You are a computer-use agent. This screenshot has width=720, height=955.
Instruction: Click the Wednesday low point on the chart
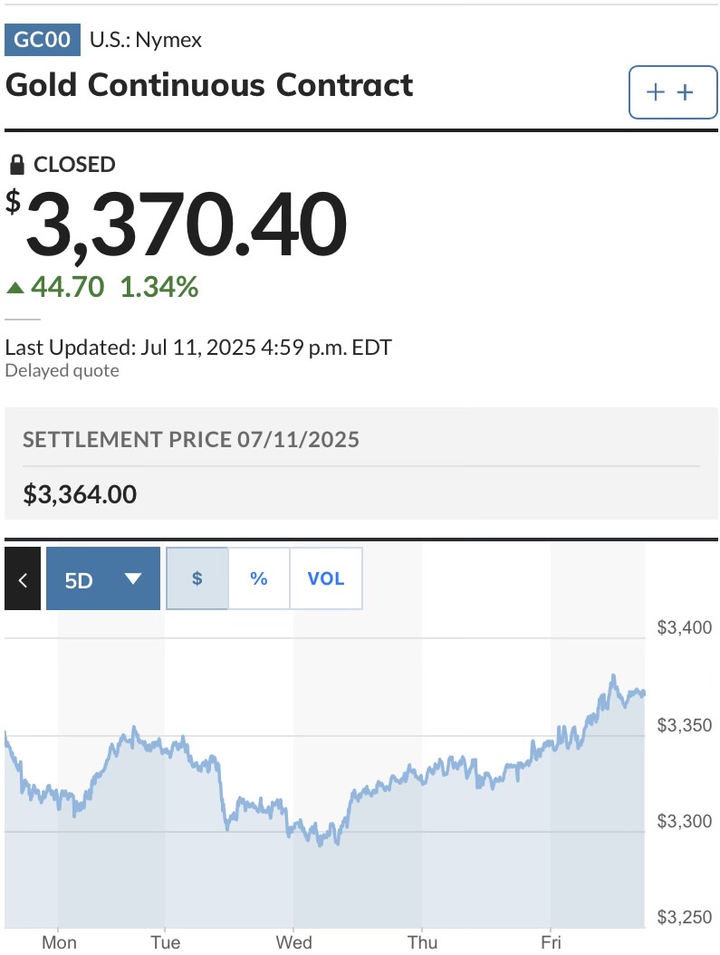pos(321,845)
